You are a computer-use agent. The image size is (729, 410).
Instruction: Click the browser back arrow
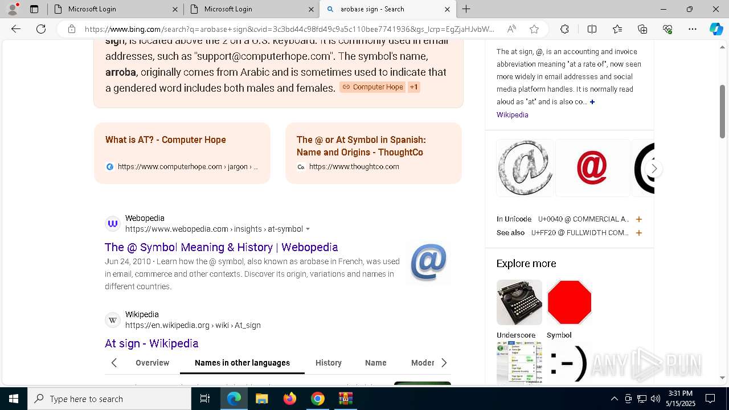tap(16, 29)
